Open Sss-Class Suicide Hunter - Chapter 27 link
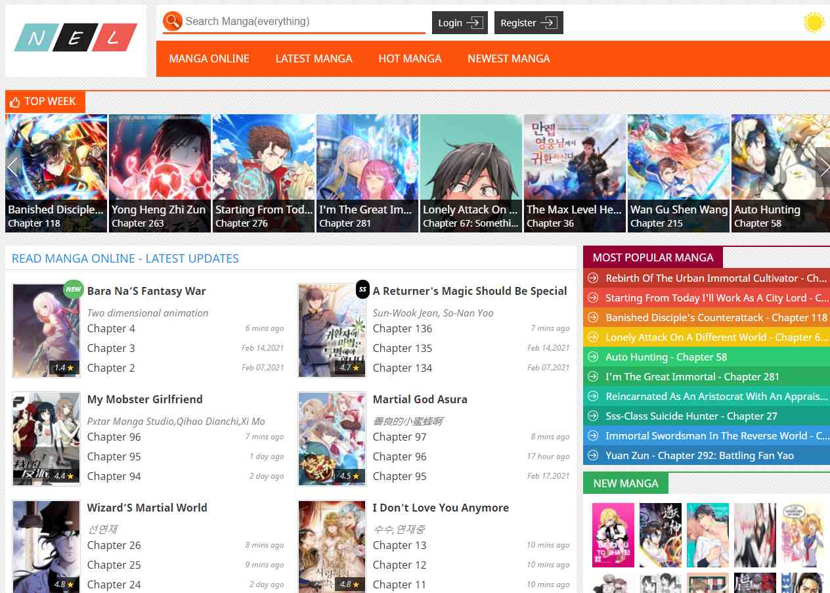 pyautogui.click(x=691, y=416)
